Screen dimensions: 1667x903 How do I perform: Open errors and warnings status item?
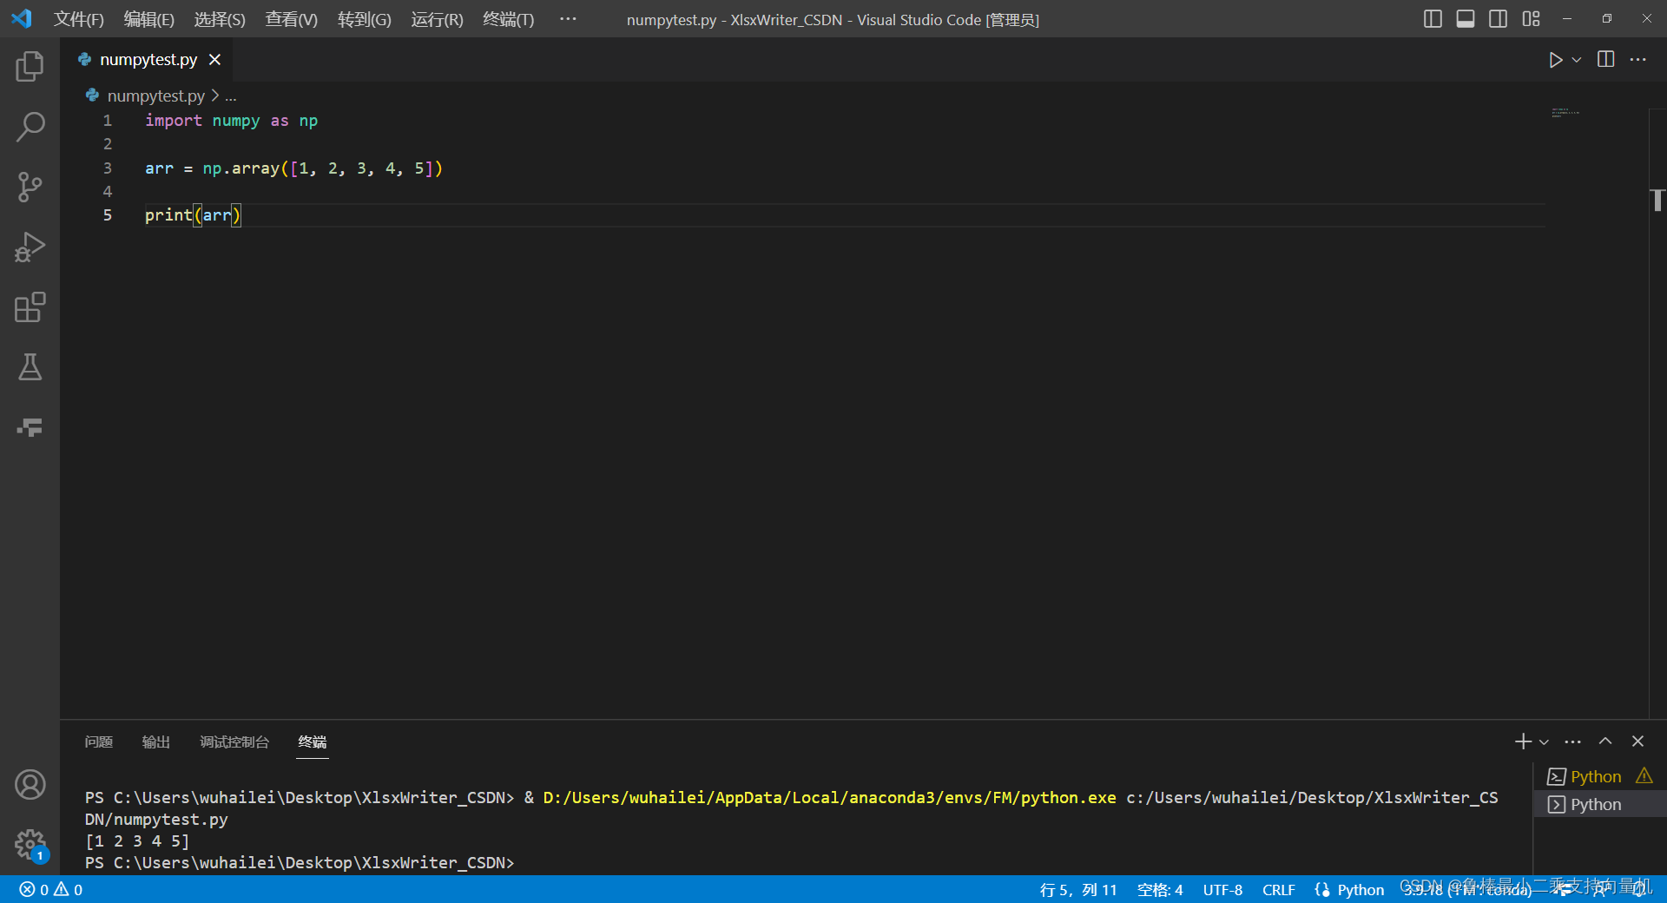[x=51, y=890]
